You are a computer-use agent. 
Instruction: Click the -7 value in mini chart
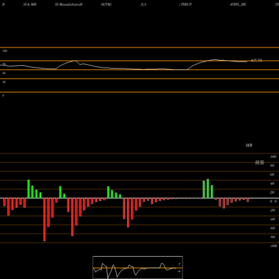(x=179, y=264)
